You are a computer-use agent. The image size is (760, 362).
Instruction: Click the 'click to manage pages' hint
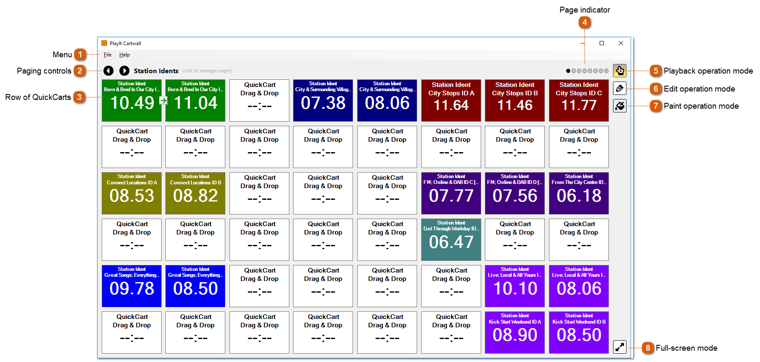(x=207, y=71)
